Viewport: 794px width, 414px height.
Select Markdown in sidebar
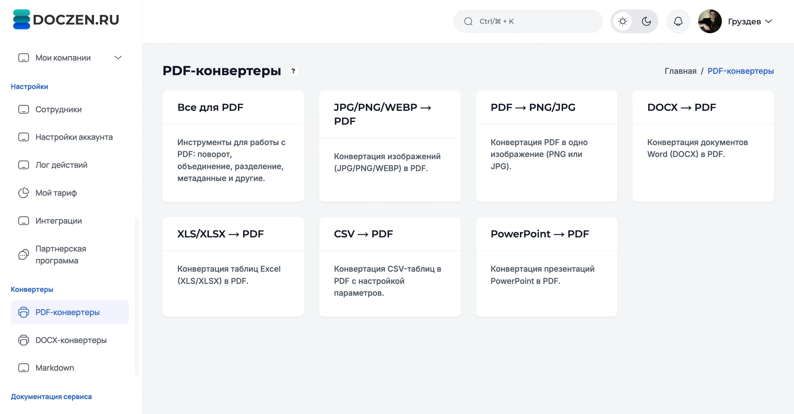[70, 368]
